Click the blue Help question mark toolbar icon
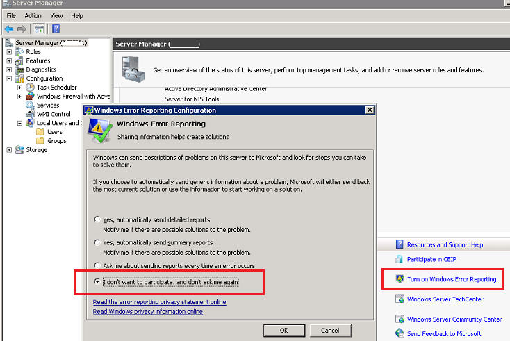Viewport: 510px width, 341px height. click(56, 29)
